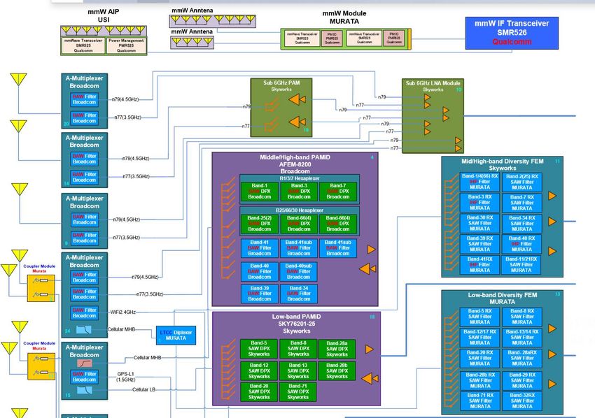Select the Band-8 RX SAW Filter block
595x418 pixels.
521,317
